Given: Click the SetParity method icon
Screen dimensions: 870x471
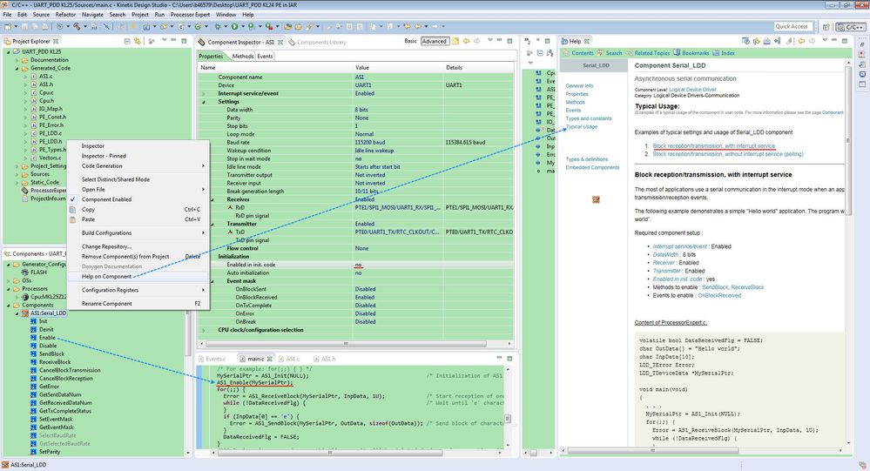Looking at the screenshot, I should [x=34, y=452].
